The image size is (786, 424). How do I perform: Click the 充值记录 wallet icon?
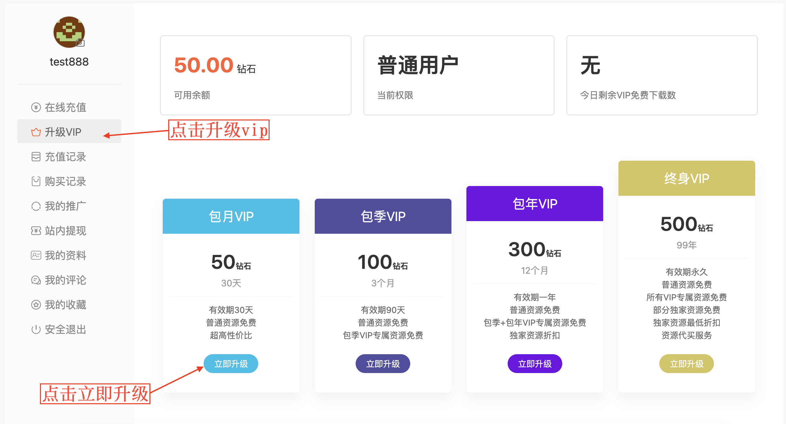(36, 157)
